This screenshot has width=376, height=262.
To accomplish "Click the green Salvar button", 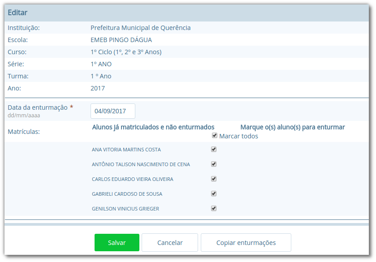I will pos(117,242).
